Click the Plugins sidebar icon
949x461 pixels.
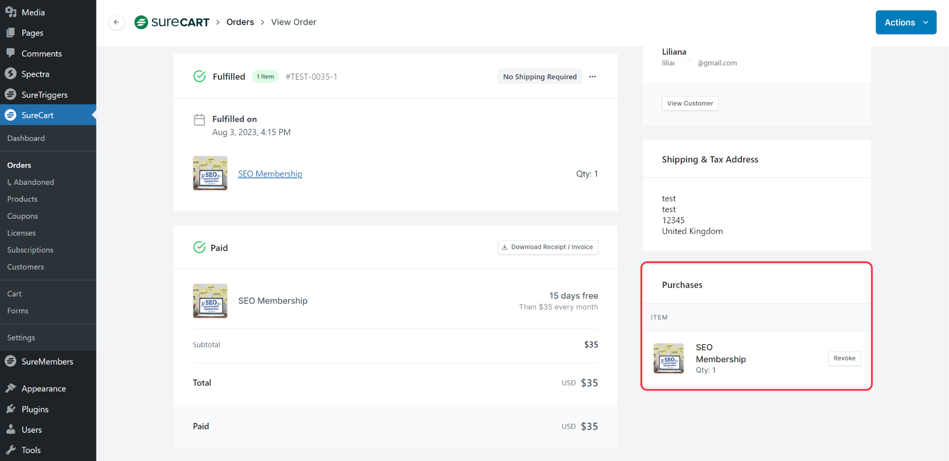(11, 409)
